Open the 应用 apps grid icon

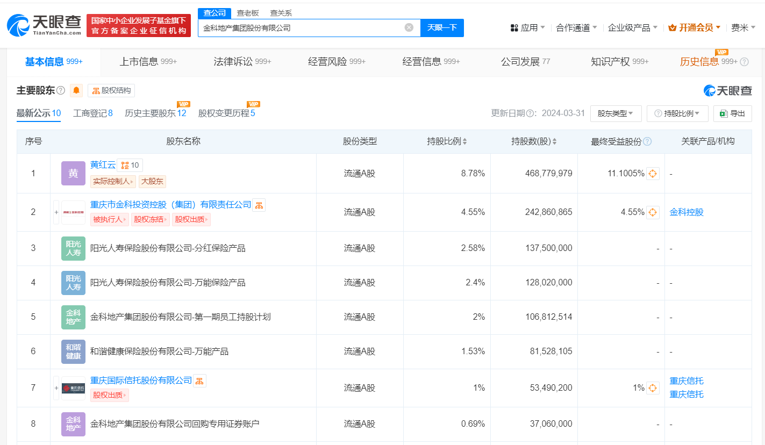(514, 27)
